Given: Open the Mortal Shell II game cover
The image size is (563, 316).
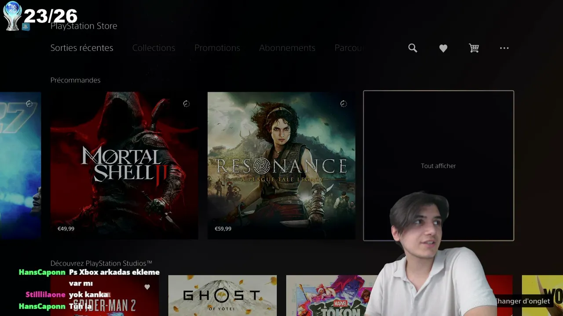Looking at the screenshot, I should click(124, 165).
